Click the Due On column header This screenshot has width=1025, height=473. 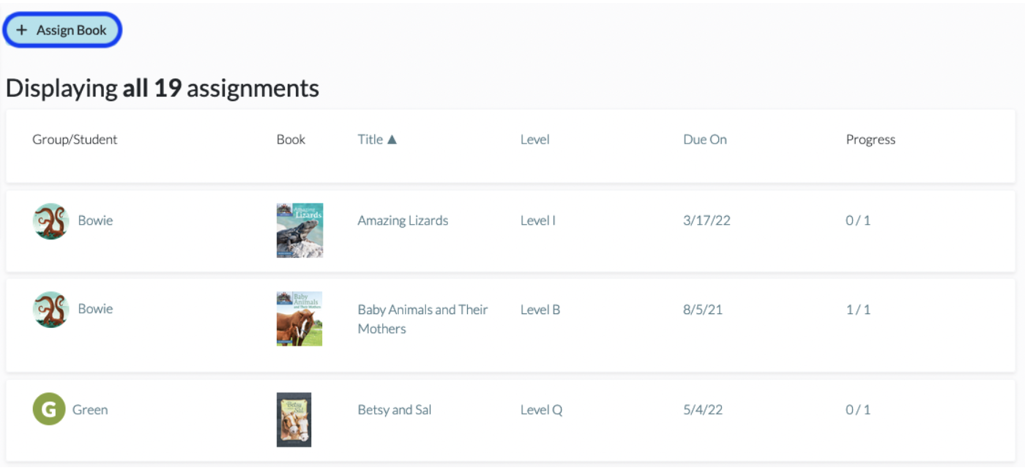(x=705, y=139)
